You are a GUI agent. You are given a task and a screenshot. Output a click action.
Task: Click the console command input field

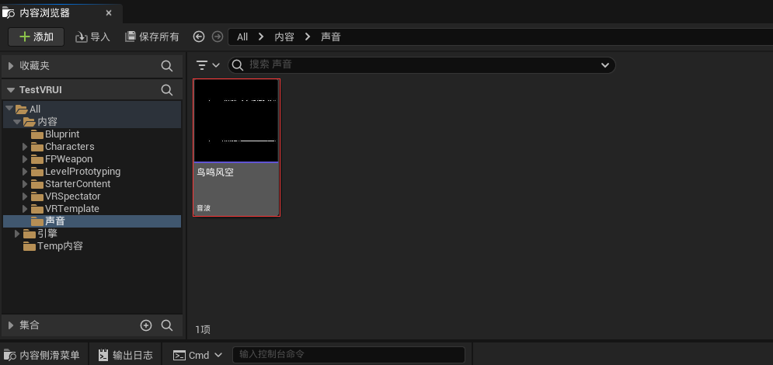click(349, 355)
